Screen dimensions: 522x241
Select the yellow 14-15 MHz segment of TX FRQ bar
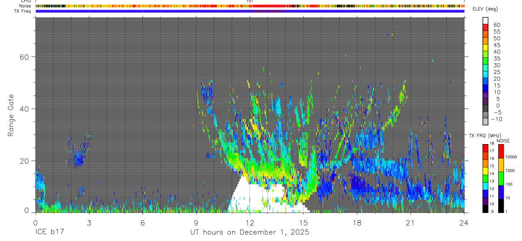click(485, 171)
